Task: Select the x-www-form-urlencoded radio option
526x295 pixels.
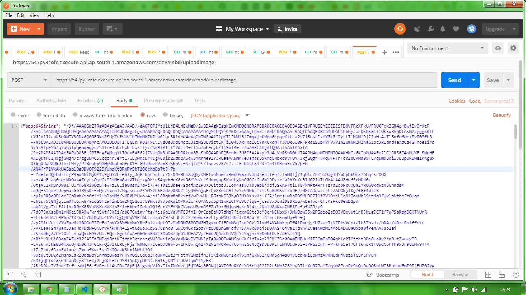Action: coord(75,115)
